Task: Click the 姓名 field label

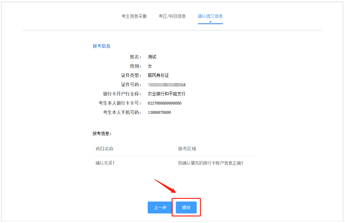Action: (135, 57)
